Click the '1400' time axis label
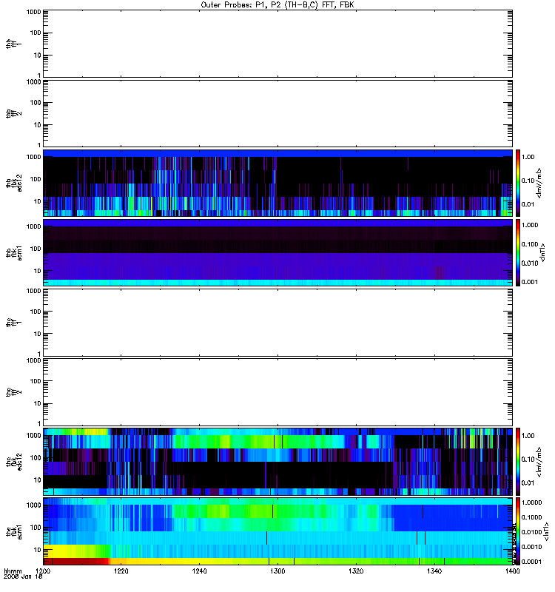The image size is (555, 592). (x=512, y=571)
